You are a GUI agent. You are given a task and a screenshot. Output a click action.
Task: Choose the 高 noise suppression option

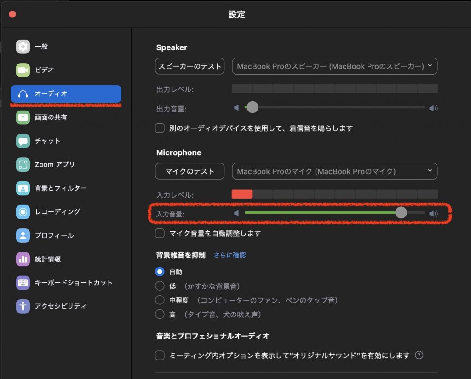click(160, 313)
